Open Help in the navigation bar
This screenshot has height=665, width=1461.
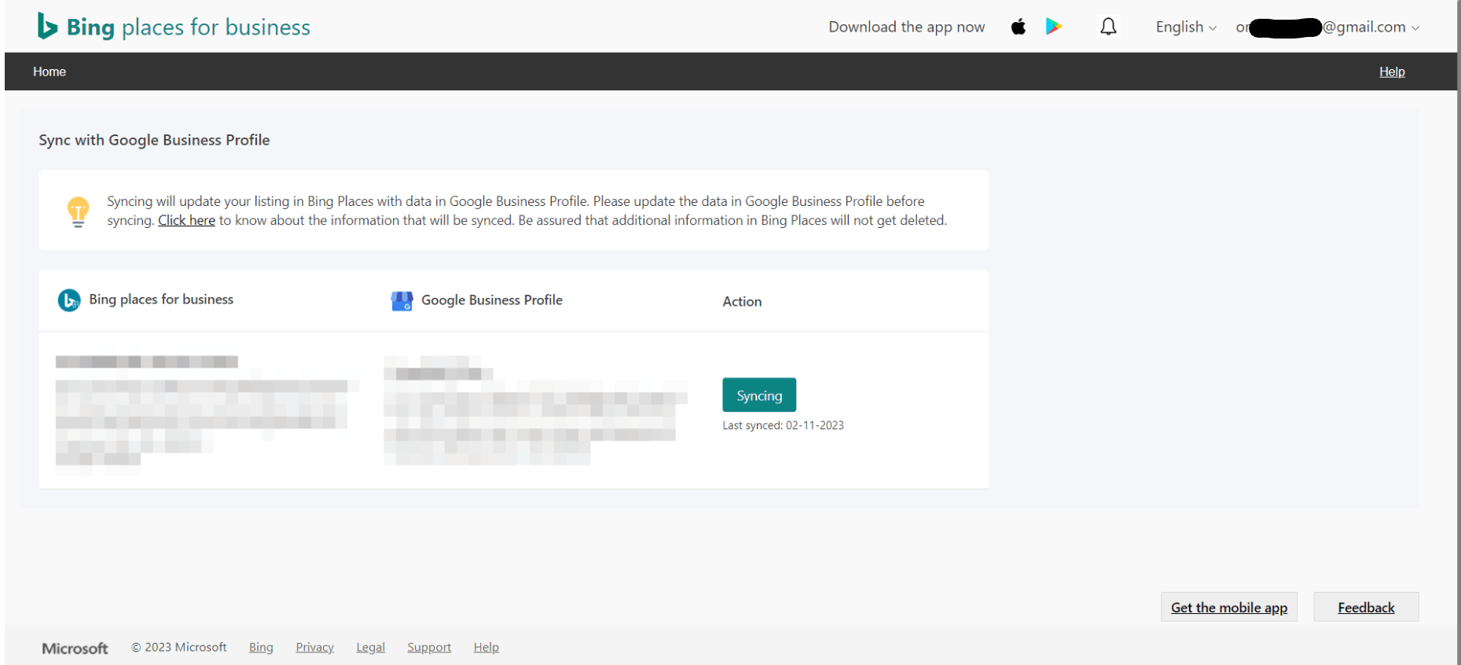pyautogui.click(x=1392, y=72)
